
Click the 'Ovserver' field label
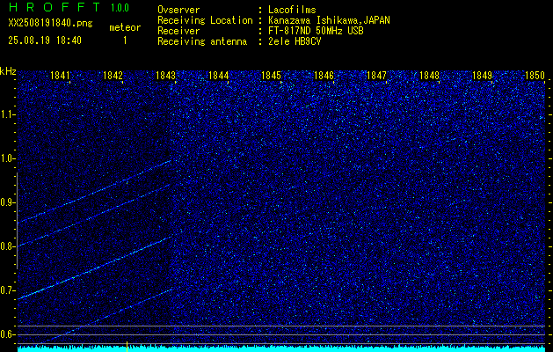tap(178, 10)
